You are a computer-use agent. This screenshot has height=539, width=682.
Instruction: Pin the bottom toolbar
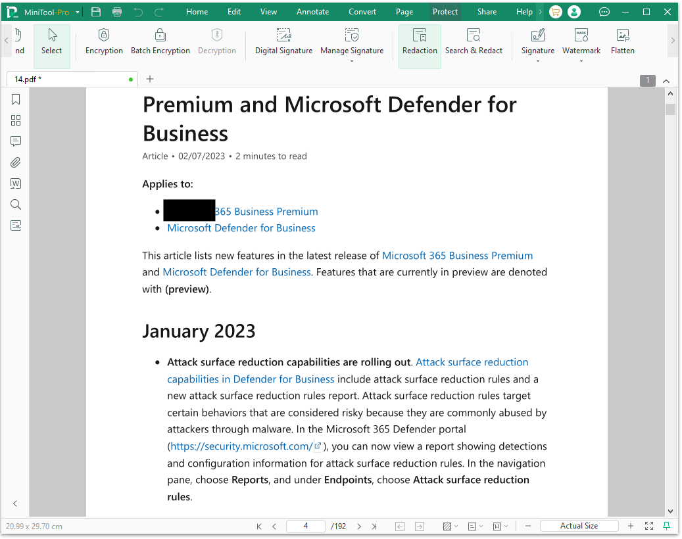point(666,525)
